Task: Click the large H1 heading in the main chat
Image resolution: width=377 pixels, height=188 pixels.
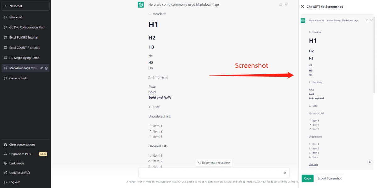Action: (x=153, y=25)
